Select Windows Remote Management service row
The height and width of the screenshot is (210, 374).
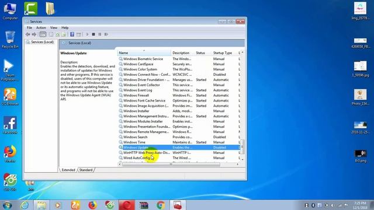179,132
